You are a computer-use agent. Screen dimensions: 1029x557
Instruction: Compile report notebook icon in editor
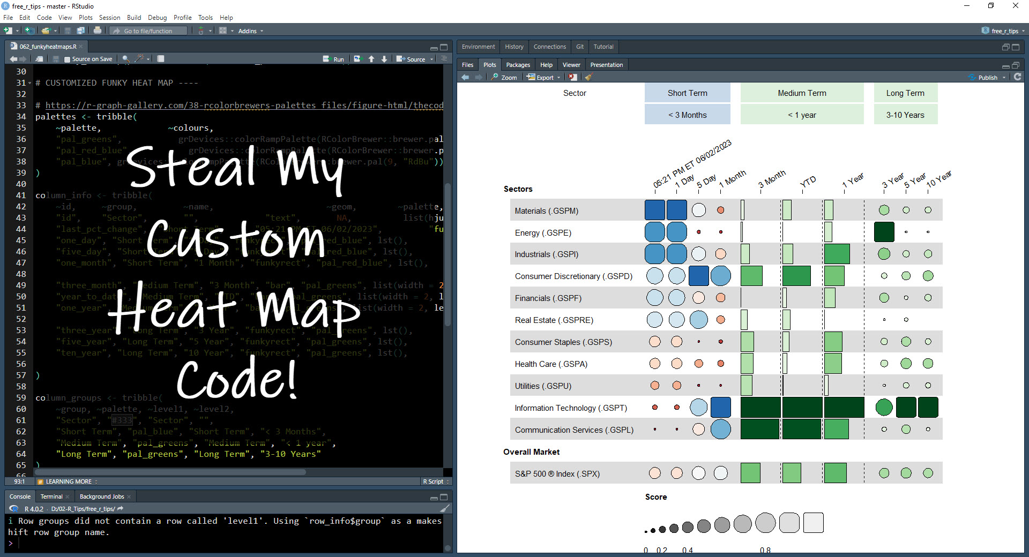click(161, 59)
